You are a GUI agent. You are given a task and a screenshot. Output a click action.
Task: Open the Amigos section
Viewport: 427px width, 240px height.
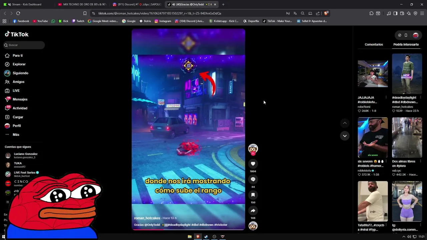(14, 82)
